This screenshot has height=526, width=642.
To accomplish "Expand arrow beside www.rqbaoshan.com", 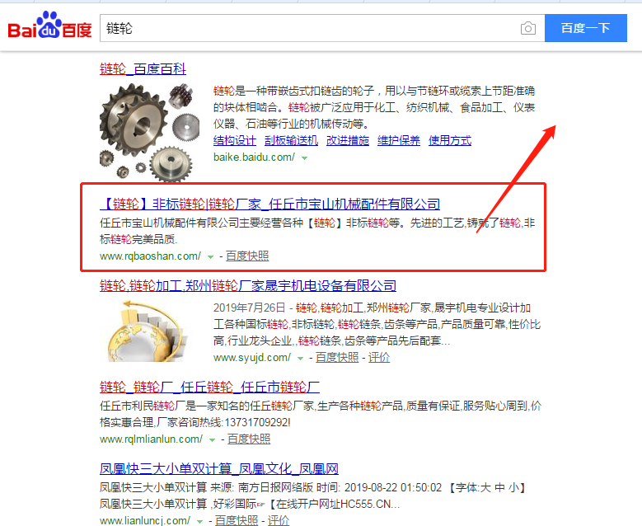I will point(210,257).
